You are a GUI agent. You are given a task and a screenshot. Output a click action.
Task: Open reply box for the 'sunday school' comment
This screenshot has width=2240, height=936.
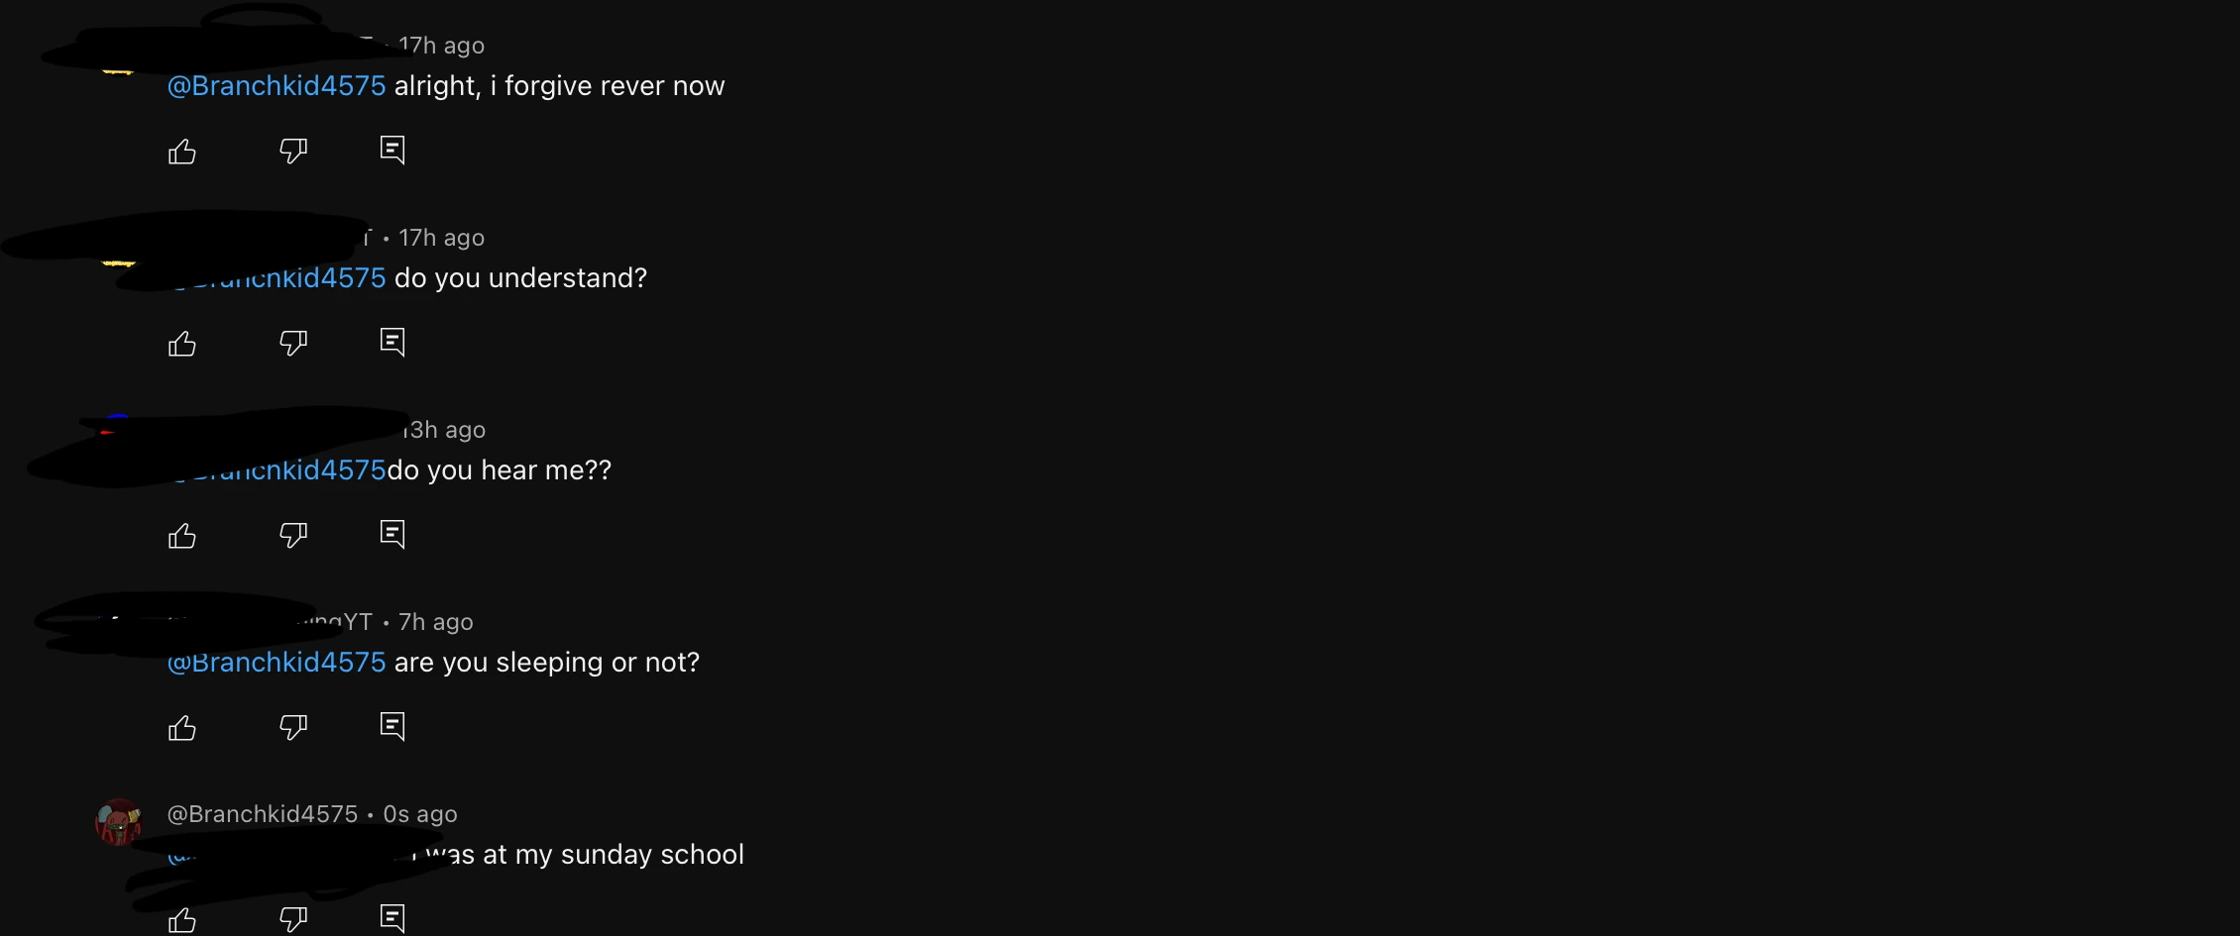tap(392, 917)
